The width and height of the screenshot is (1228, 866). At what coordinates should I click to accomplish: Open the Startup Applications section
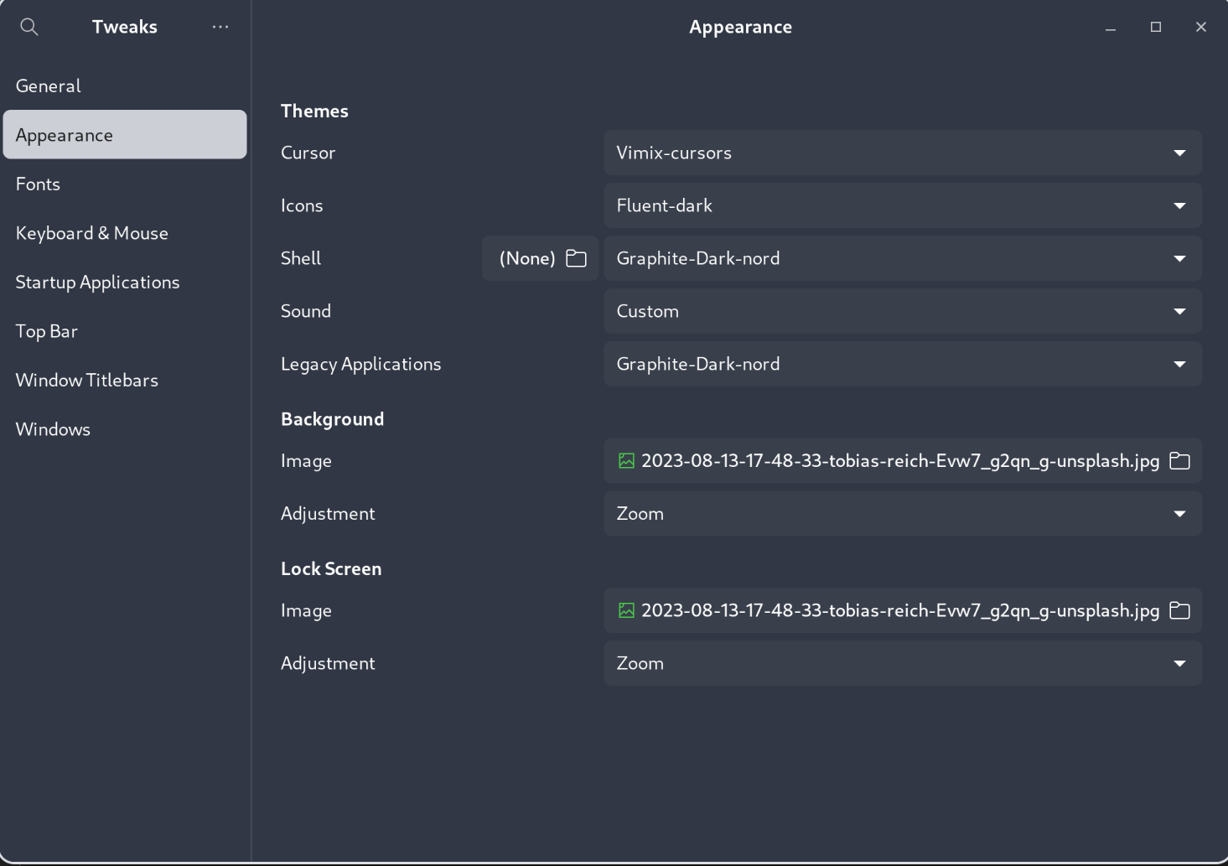click(x=97, y=283)
